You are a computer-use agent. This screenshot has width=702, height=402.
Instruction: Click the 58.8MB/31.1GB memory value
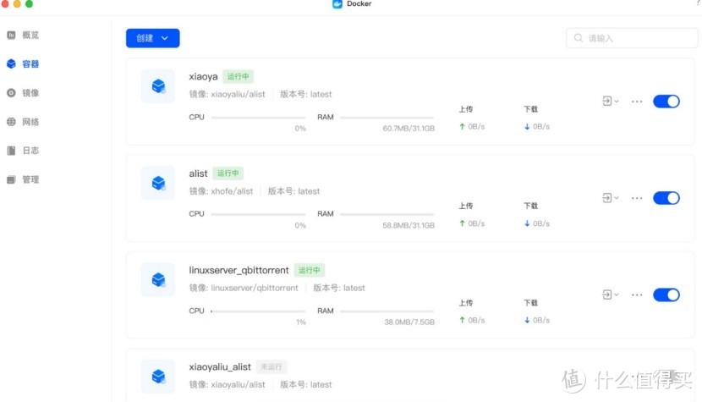pyautogui.click(x=409, y=225)
